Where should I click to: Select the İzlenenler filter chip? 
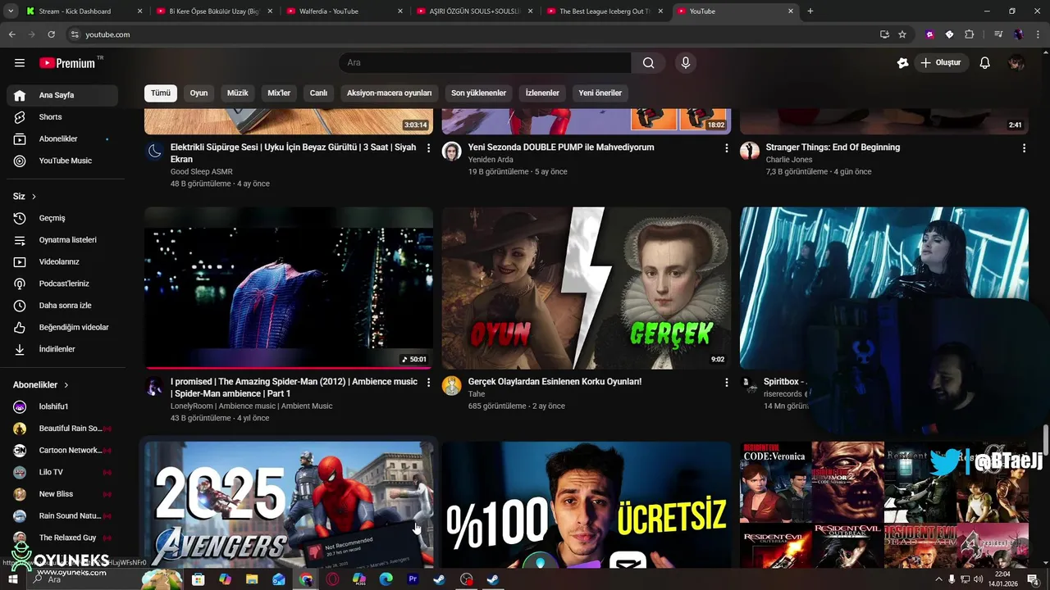pyautogui.click(x=542, y=93)
